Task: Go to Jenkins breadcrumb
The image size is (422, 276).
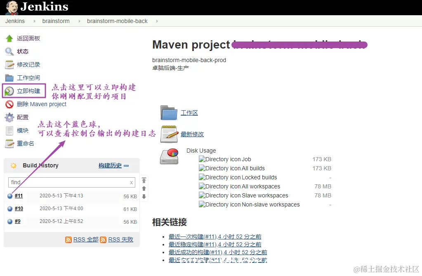Action: pos(15,21)
